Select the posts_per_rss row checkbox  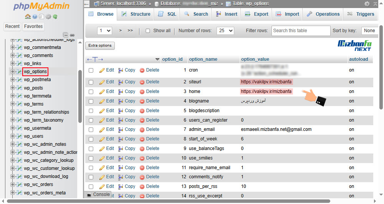click(x=91, y=187)
